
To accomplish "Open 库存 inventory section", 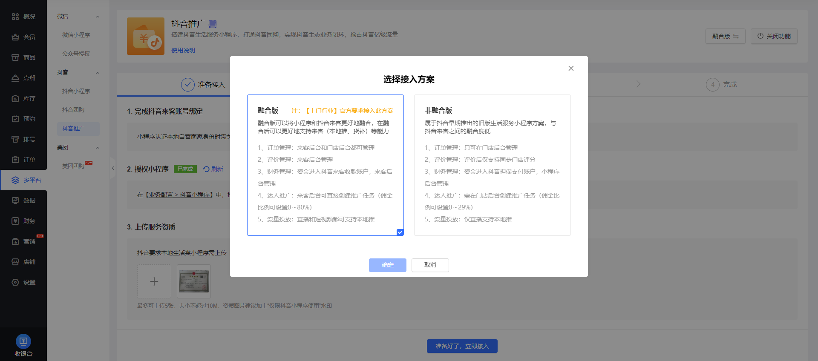I will point(23,98).
